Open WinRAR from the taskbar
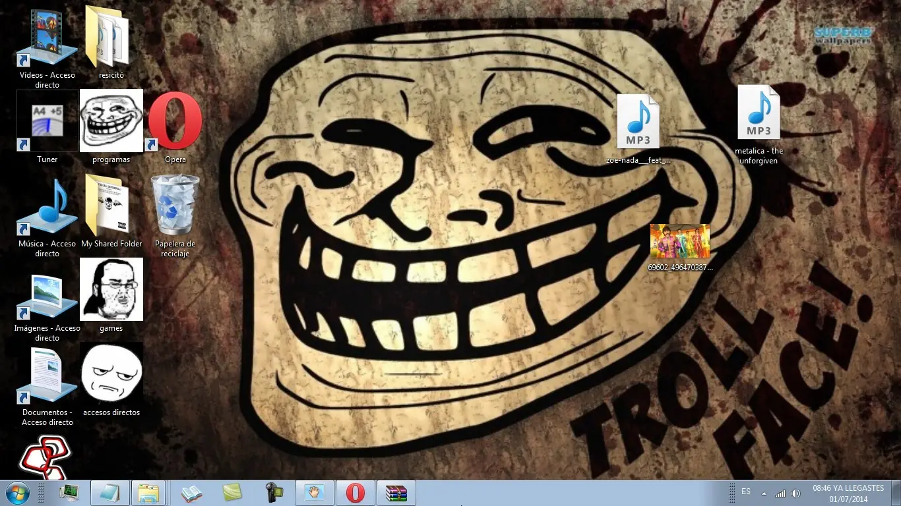 click(x=396, y=493)
